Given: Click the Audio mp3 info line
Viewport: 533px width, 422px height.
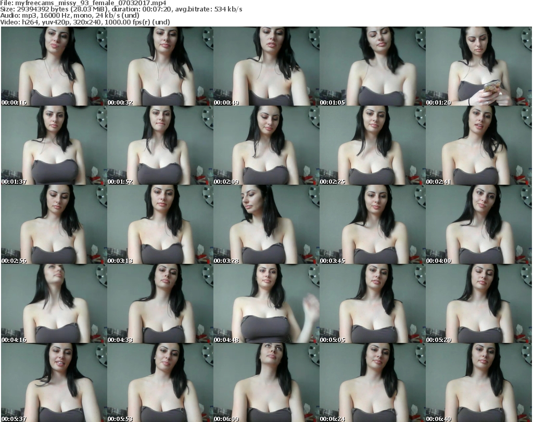Looking at the screenshot, I should [70, 16].
